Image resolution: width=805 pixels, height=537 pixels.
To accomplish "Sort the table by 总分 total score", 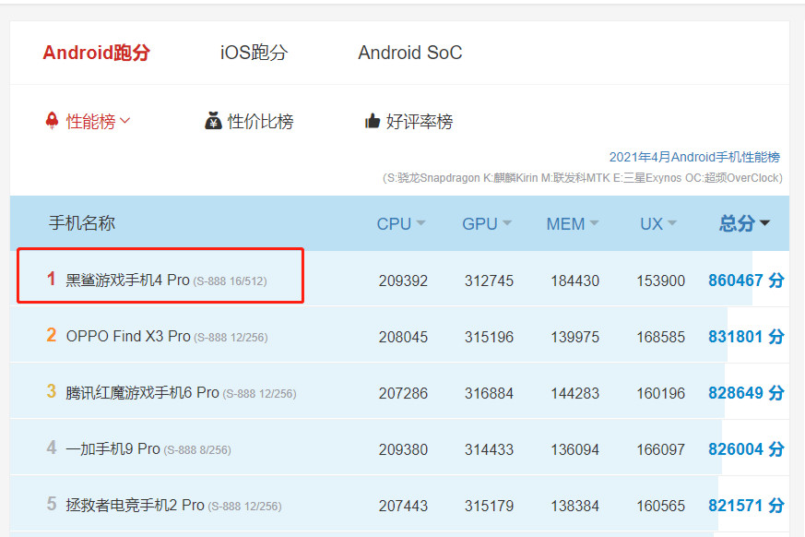I will 744,223.
